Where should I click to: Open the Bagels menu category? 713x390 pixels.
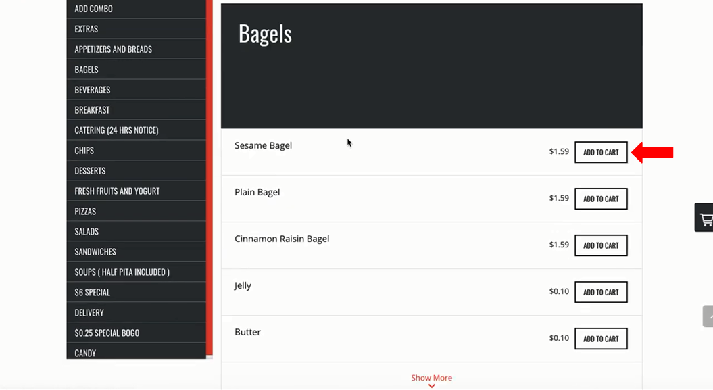tap(136, 70)
